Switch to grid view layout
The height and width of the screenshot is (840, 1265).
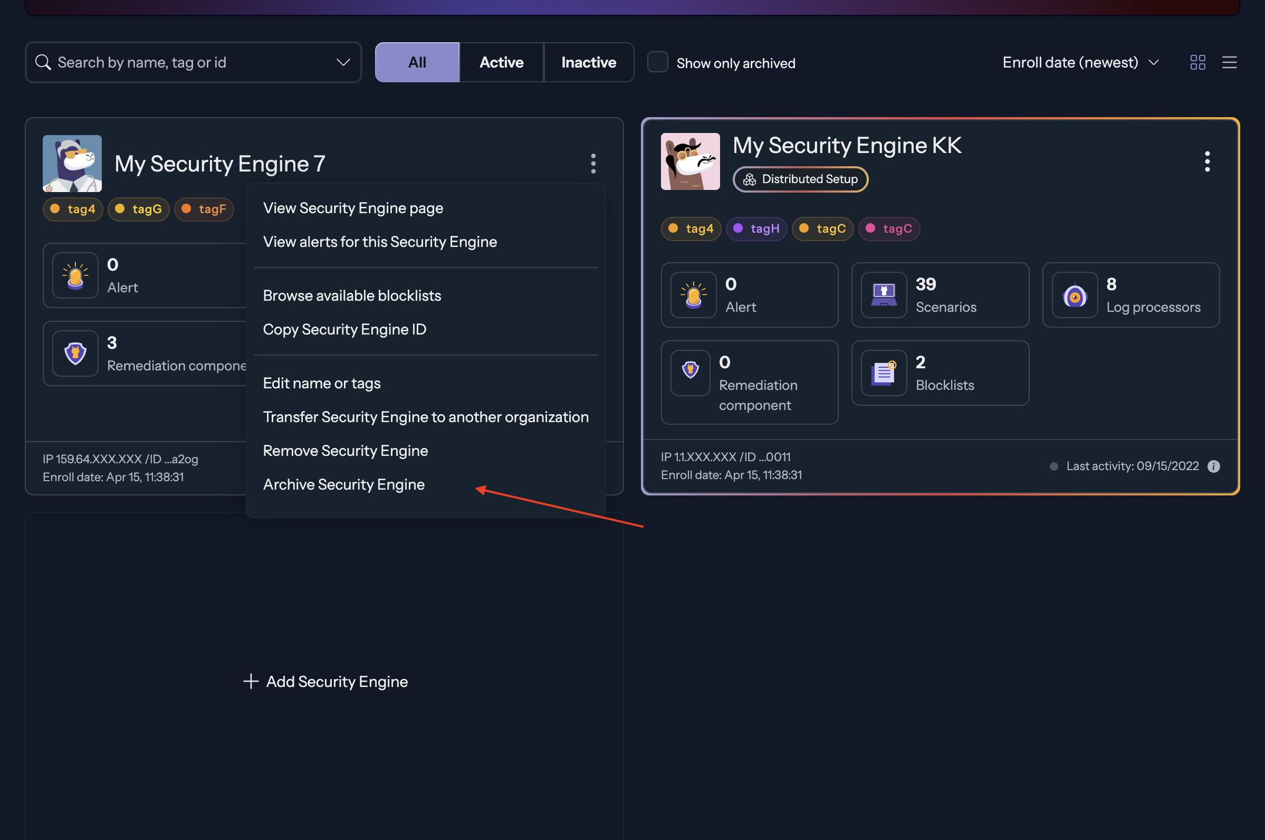click(x=1198, y=62)
